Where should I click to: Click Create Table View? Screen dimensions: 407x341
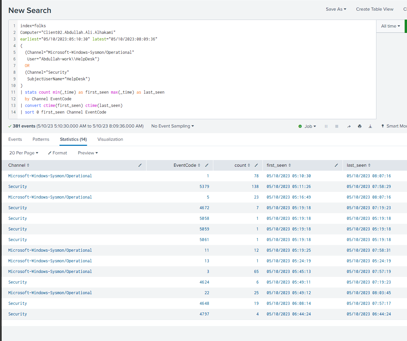point(375,9)
